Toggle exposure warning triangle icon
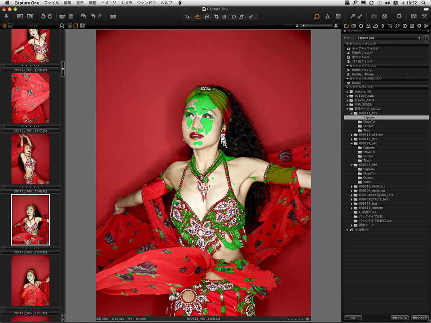Image resolution: width=431 pixels, height=323 pixels. coord(327,16)
